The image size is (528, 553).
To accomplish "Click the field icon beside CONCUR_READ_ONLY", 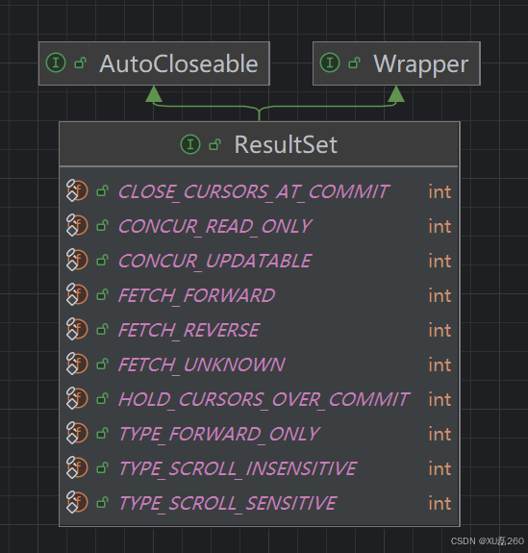I will (x=77, y=225).
